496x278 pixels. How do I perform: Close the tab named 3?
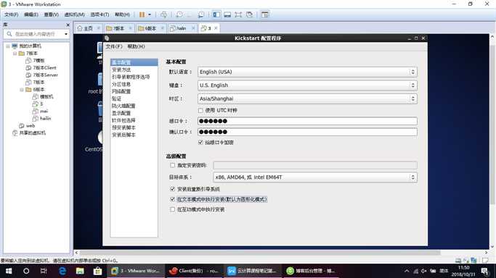[x=216, y=28]
